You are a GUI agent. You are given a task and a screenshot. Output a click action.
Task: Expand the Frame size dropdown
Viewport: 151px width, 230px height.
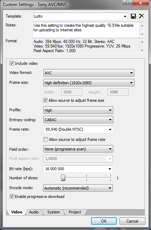click(x=89, y=83)
